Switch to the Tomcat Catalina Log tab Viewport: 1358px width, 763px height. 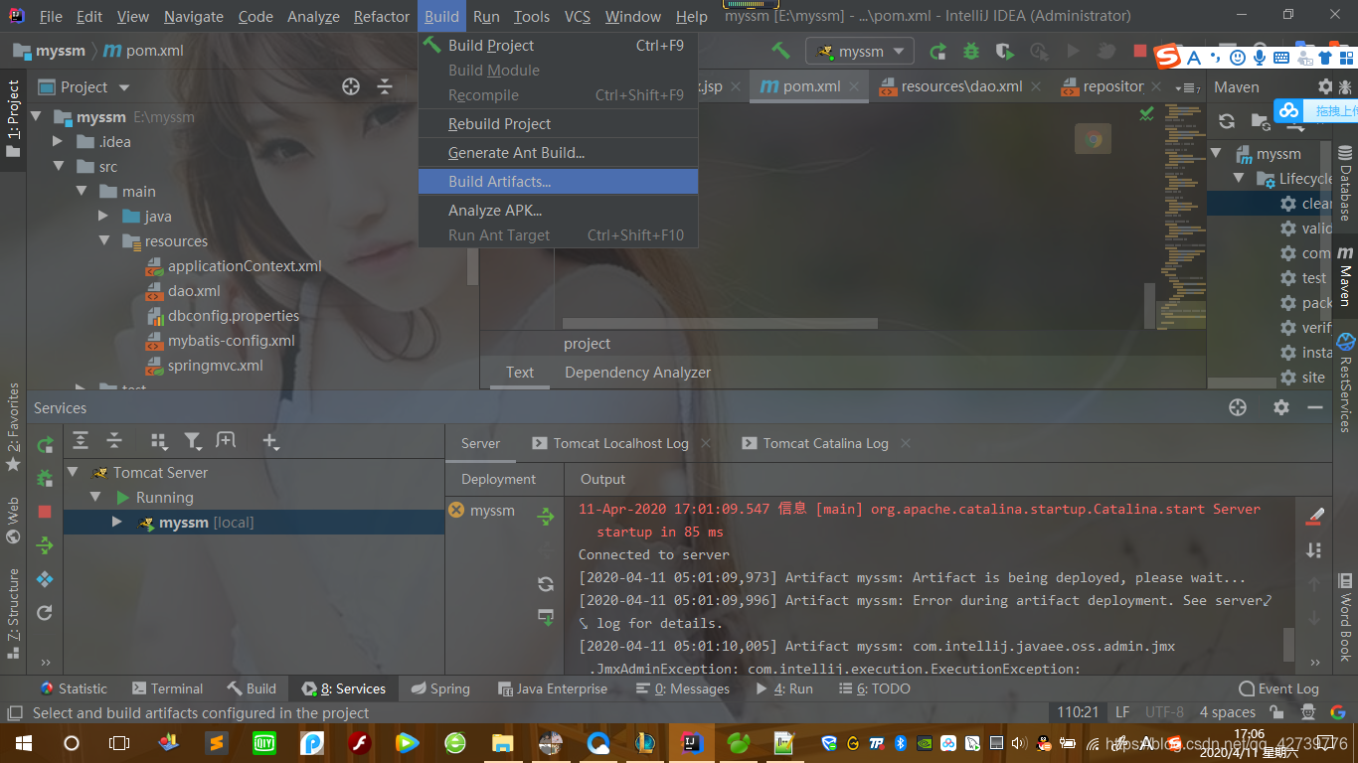[x=825, y=443]
